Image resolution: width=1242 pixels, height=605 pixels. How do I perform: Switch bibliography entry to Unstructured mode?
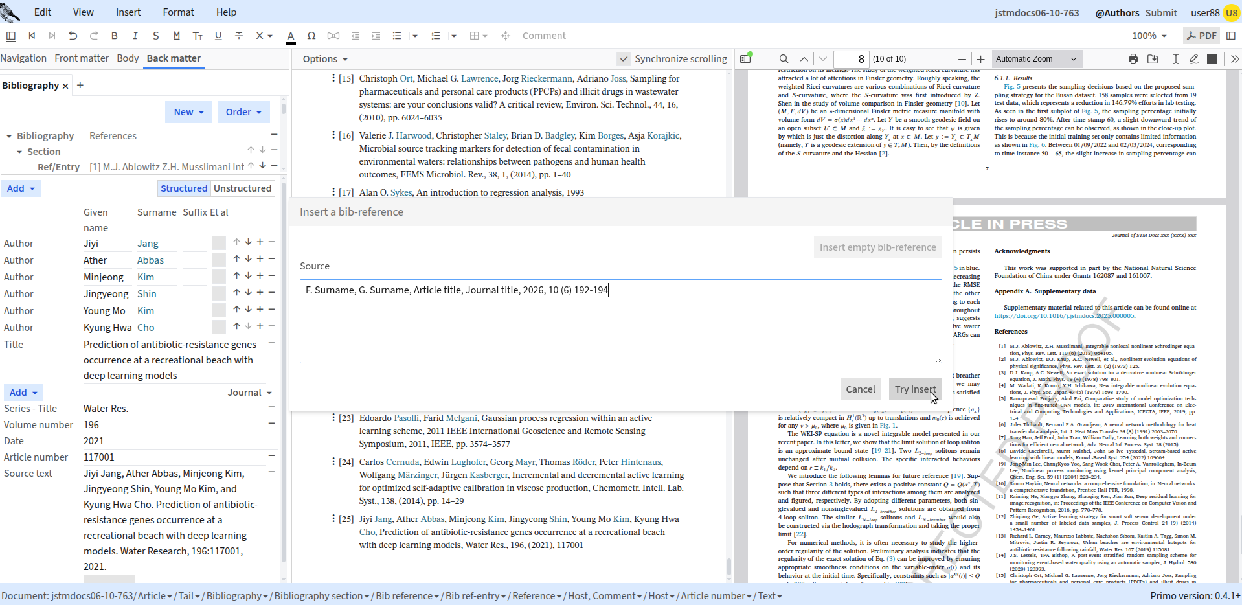point(242,188)
